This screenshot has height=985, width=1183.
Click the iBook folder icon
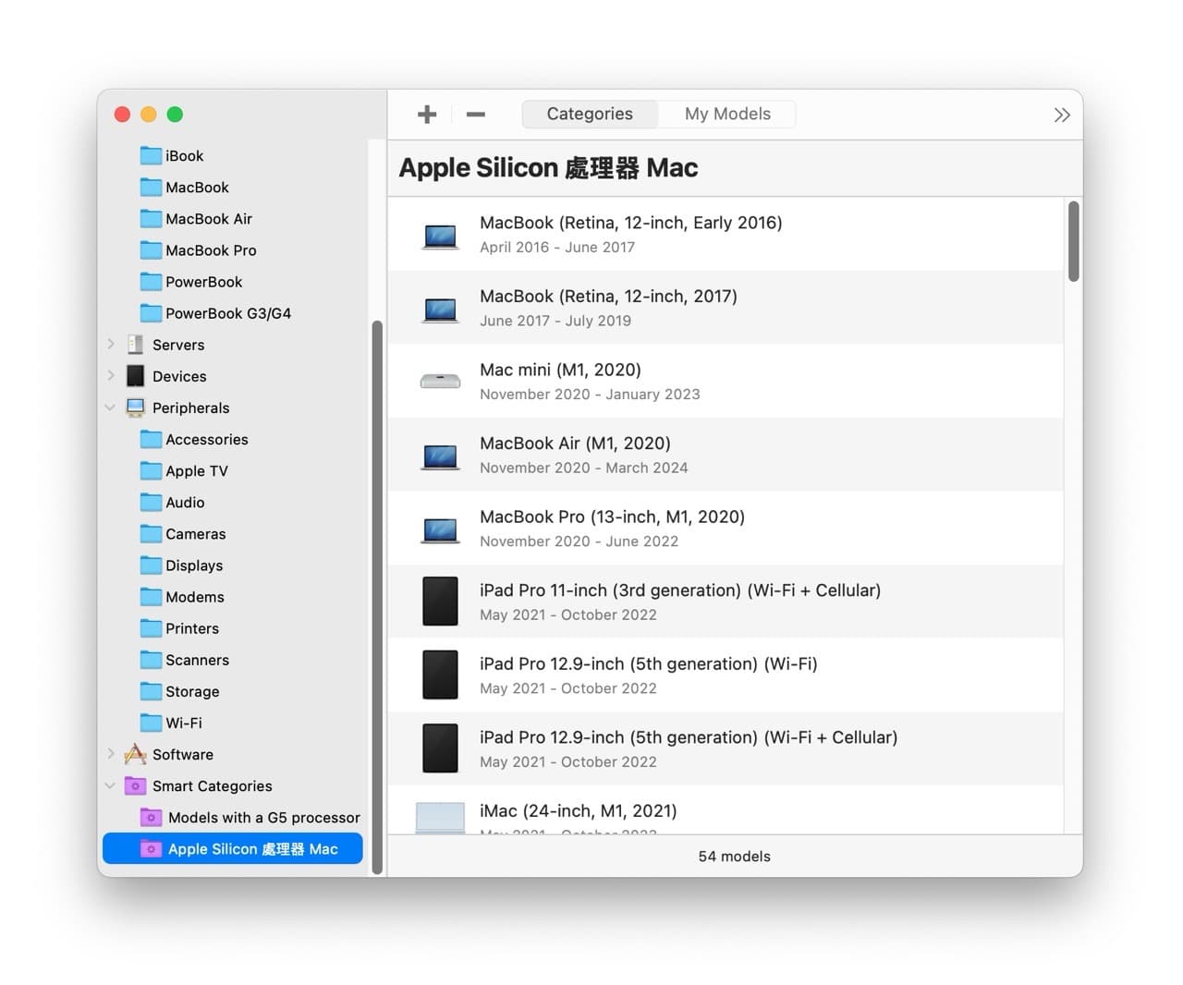[151, 155]
